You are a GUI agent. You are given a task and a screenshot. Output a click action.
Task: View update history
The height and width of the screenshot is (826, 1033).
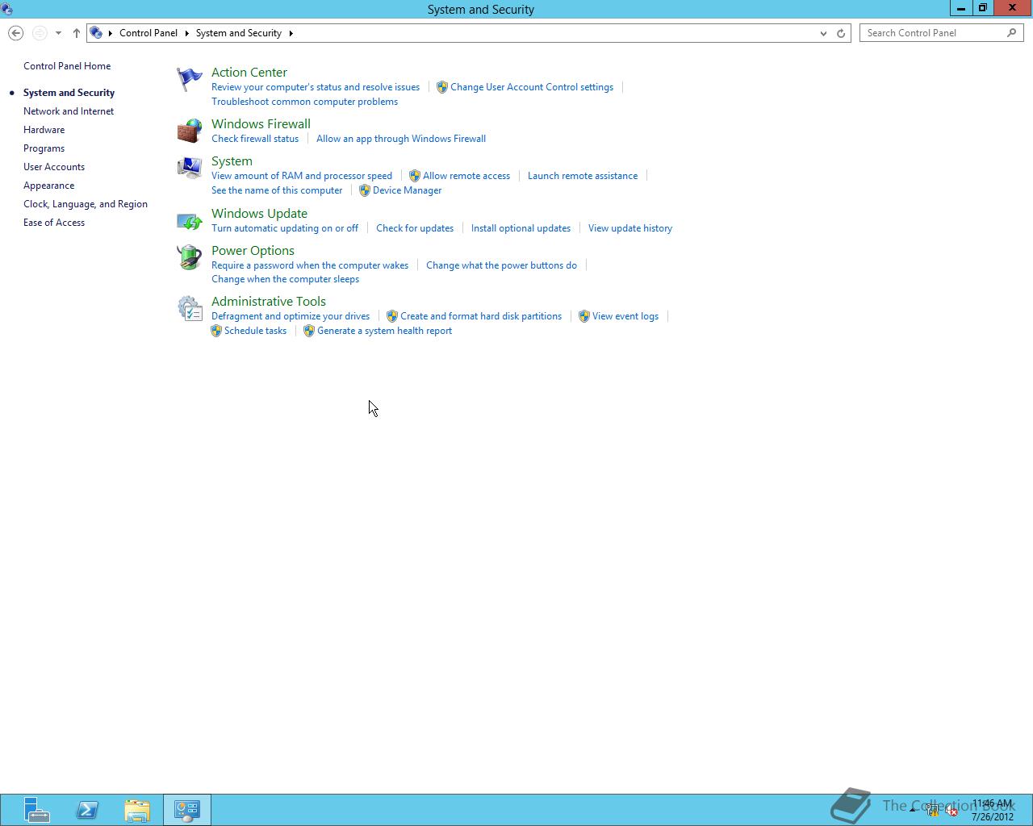[630, 228]
